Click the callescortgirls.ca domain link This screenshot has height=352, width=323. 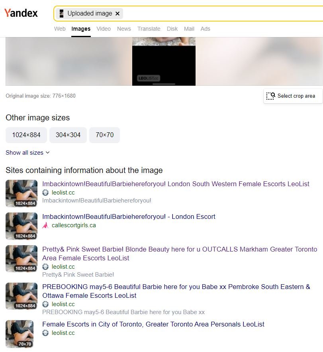[x=74, y=225]
